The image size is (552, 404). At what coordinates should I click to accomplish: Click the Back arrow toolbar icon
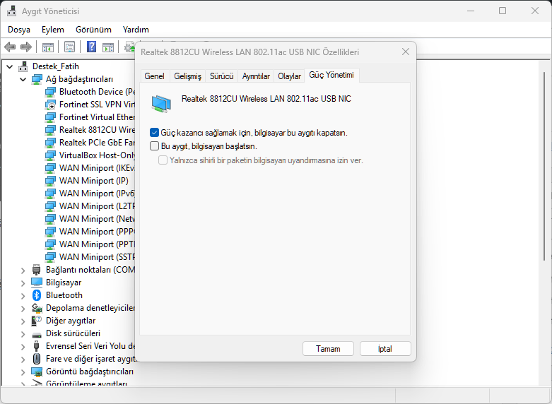[10, 47]
